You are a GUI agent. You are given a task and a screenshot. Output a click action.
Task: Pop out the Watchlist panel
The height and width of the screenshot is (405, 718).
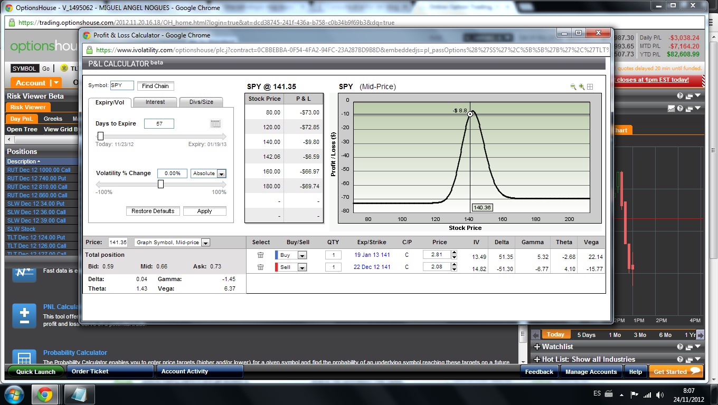tap(689, 347)
